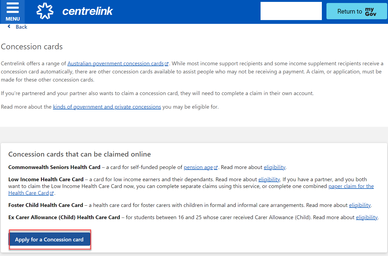Open 'paper claim for the Health Care Card' link
The width and height of the screenshot is (388, 256).
click(351, 186)
